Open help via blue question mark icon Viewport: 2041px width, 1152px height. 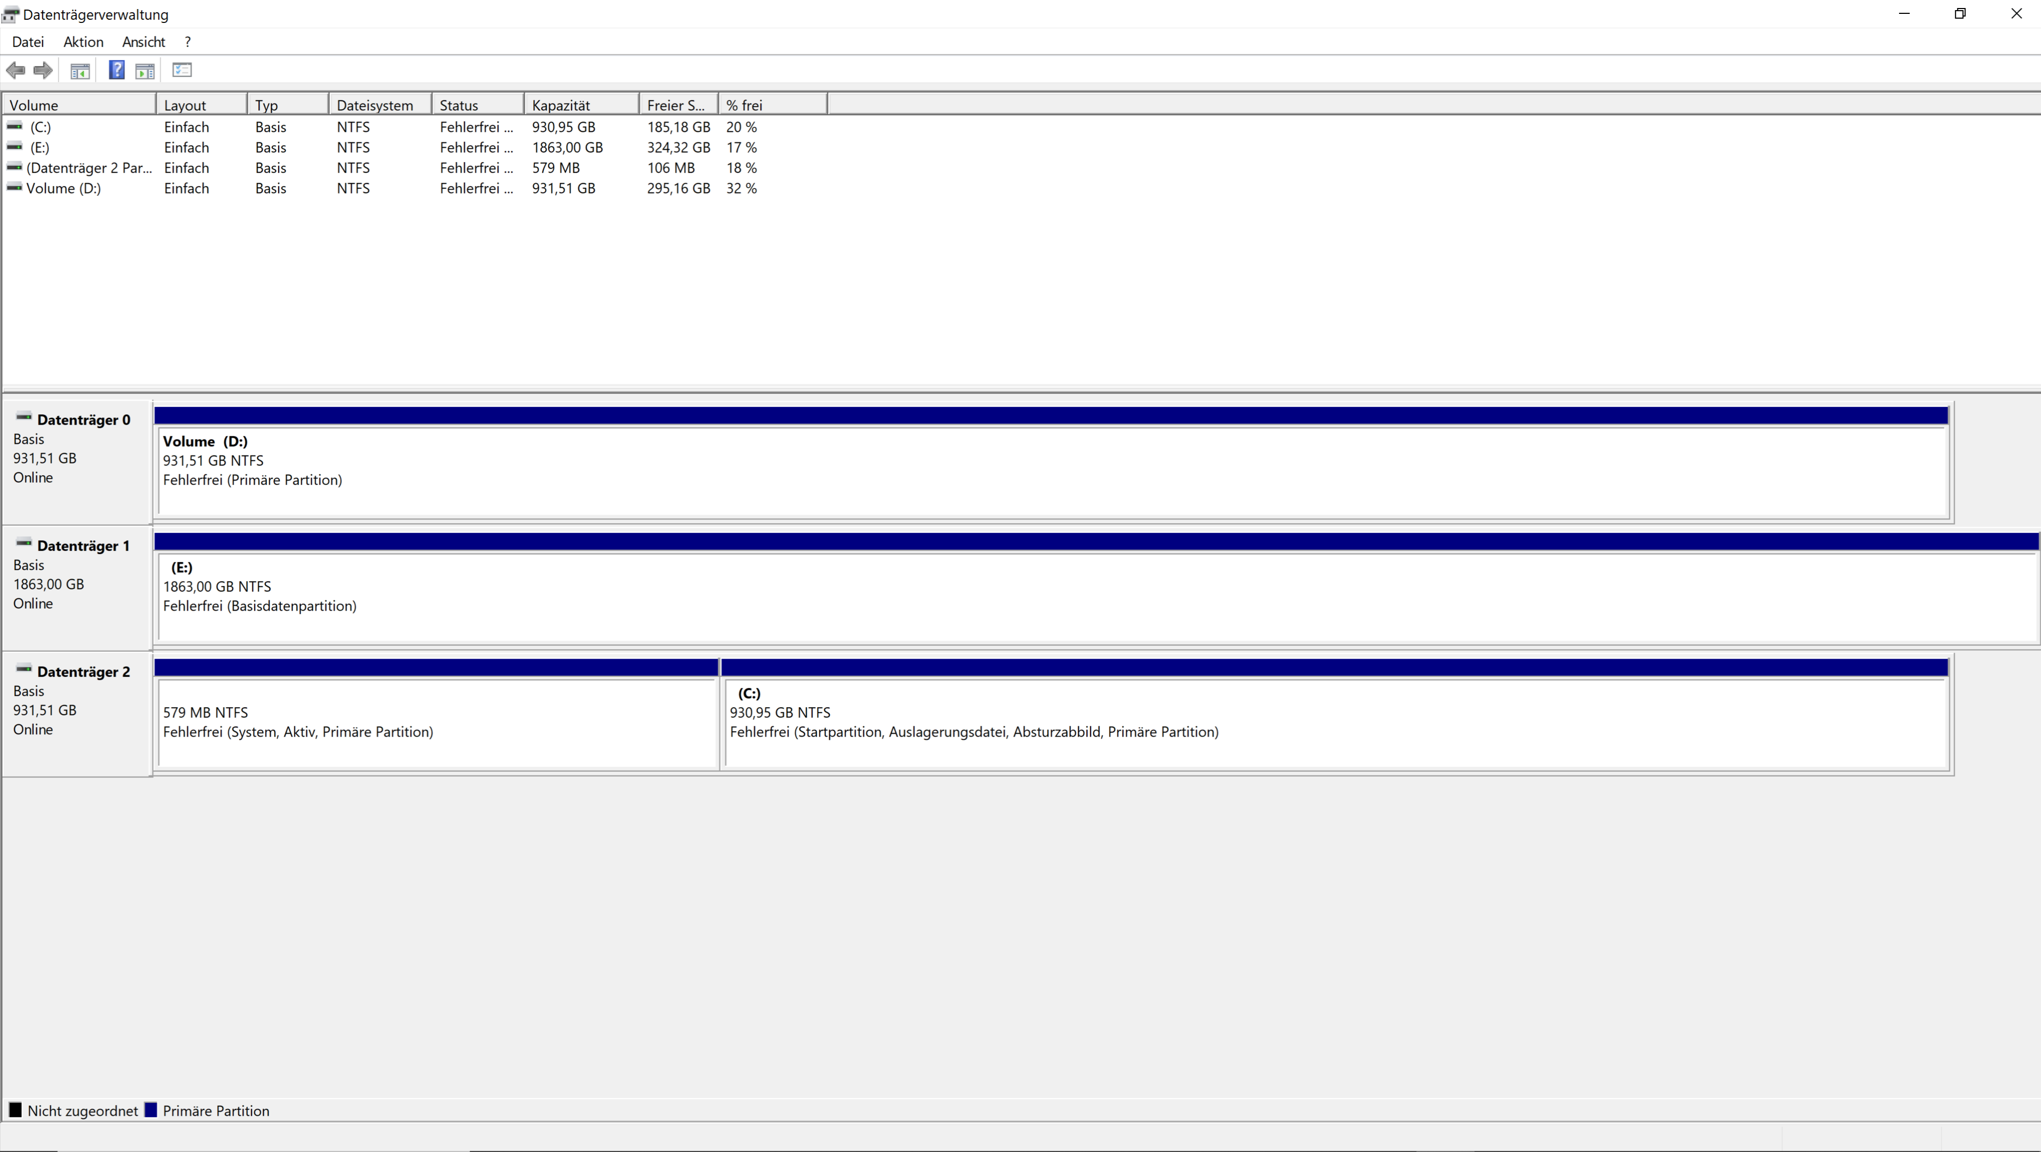tap(116, 70)
